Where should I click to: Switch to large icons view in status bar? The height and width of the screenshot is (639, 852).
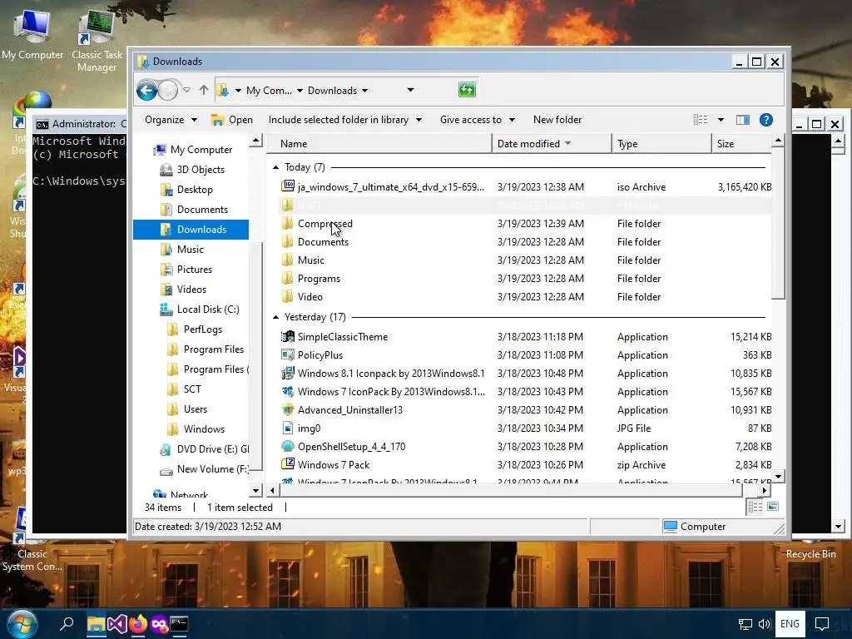(x=773, y=507)
